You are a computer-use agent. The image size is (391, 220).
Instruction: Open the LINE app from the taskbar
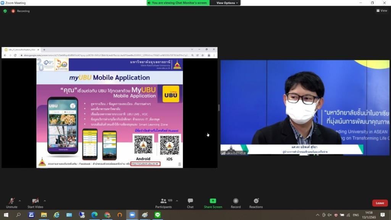(158, 215)
